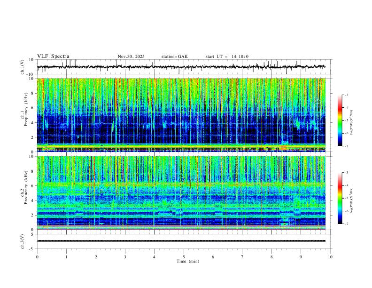The height and width of the screenshot is (288, 372).
Task: Click the ch.3 flat trace line
Action: pyautogui.click(x=181, y=241)
